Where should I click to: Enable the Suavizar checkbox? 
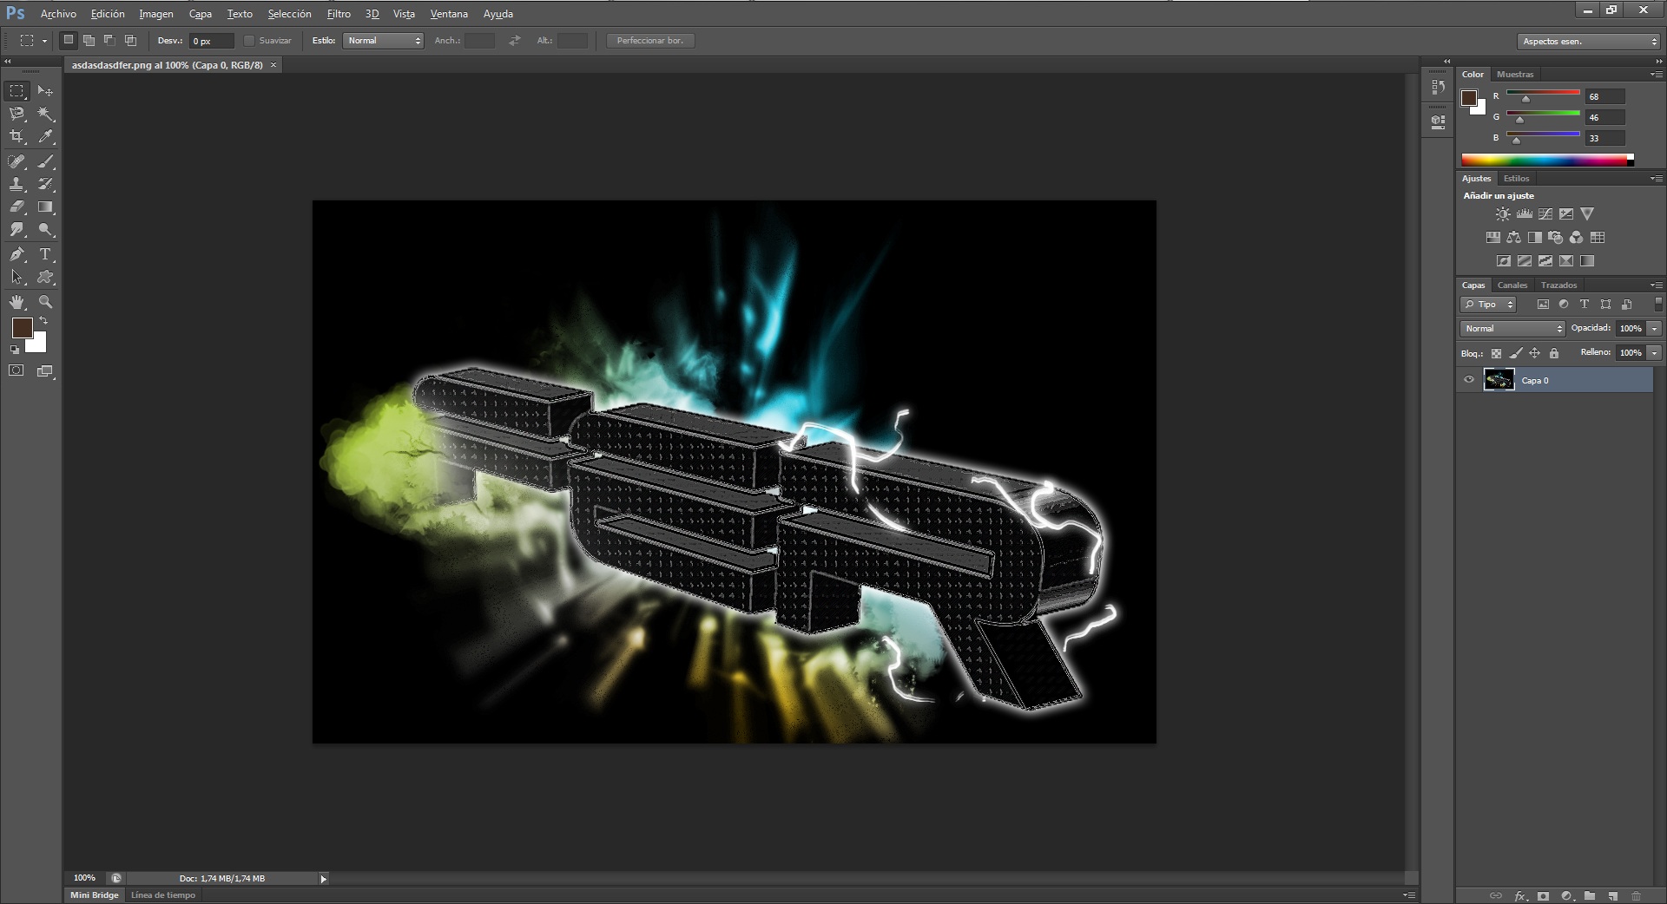[x=249, y=41]
